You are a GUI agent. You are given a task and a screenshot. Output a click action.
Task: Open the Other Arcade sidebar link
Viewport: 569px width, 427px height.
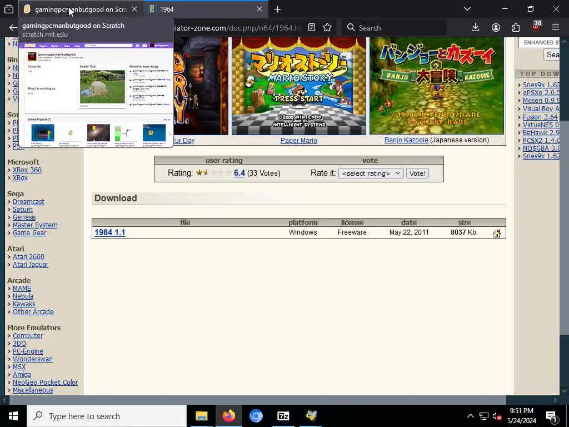click(x=33, y=312)
